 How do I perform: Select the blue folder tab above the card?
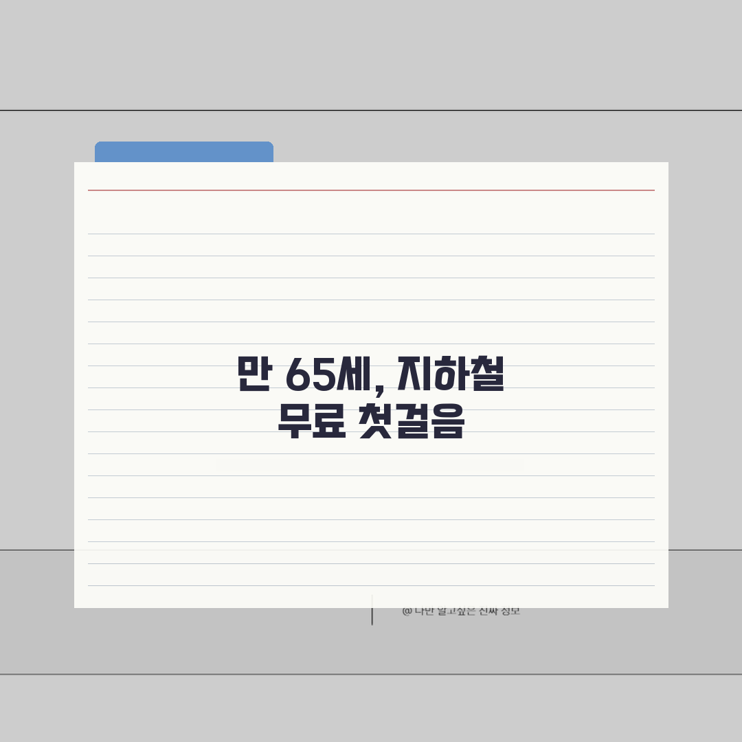tap(184, 152)
